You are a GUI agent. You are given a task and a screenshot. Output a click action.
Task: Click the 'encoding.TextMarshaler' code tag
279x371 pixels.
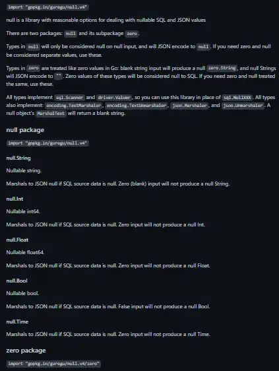click(73, 106)
